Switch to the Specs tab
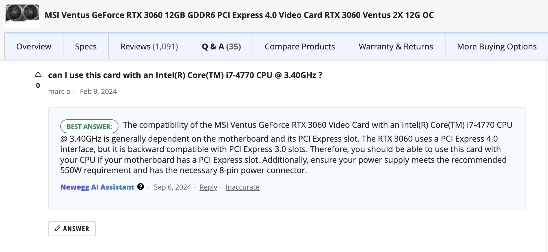548x252 pixels. [86, 47]
